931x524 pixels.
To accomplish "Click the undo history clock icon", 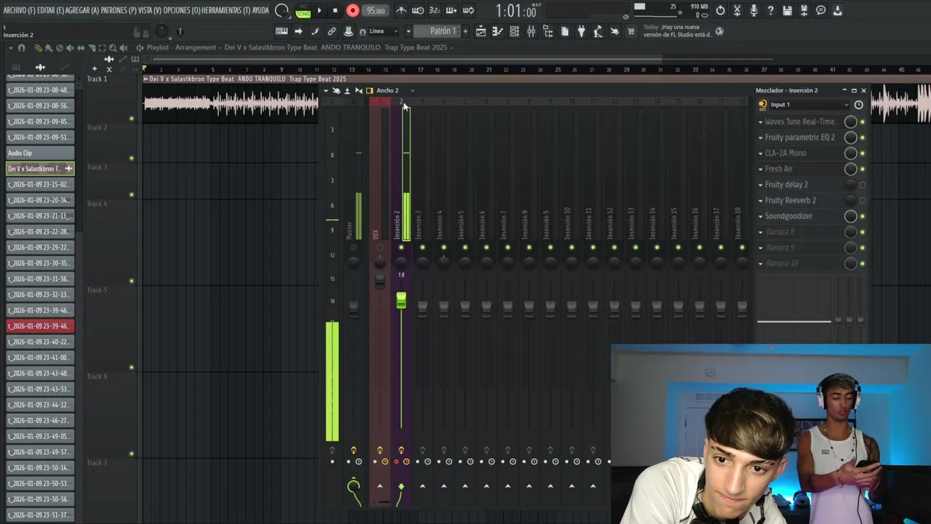I will coord(720,10).
